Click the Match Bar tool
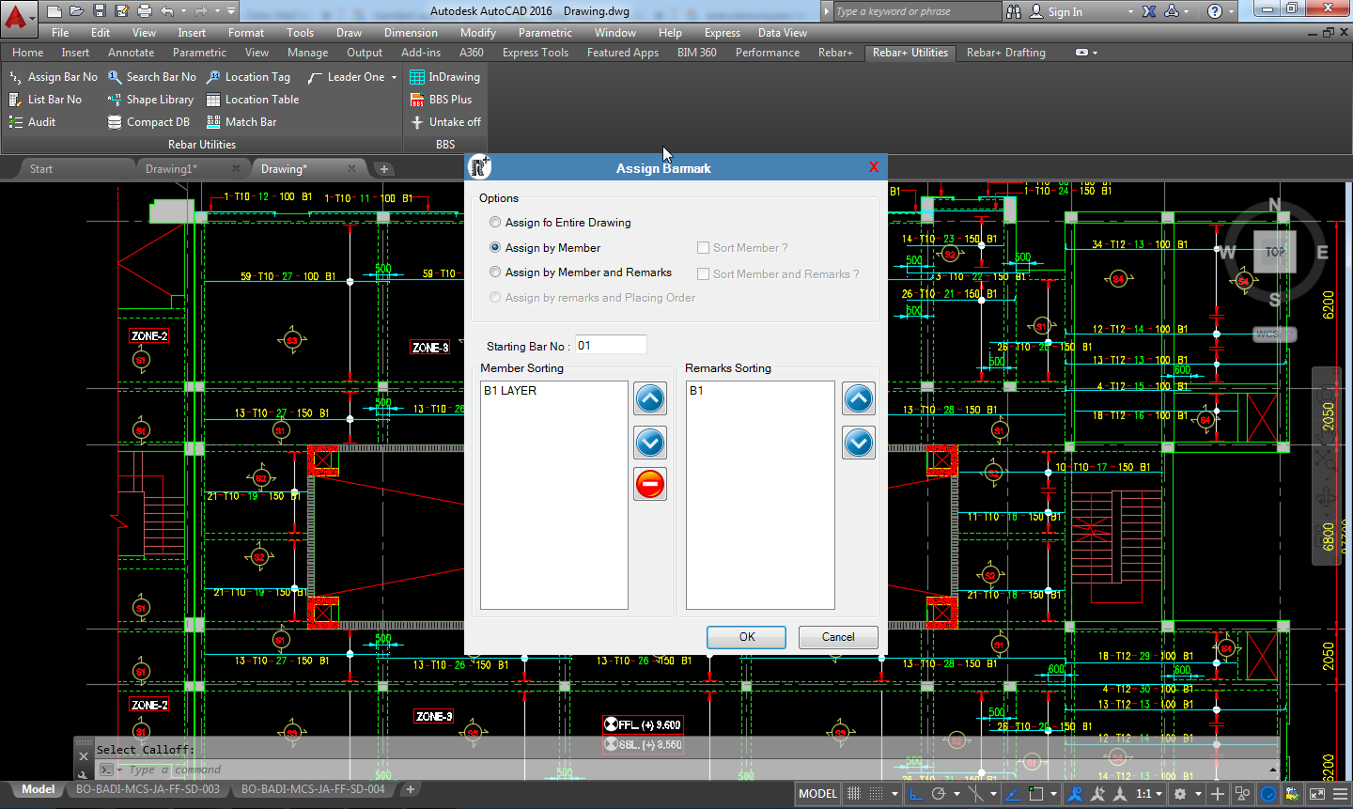1353x809 pixels. [x=241, y=122]
